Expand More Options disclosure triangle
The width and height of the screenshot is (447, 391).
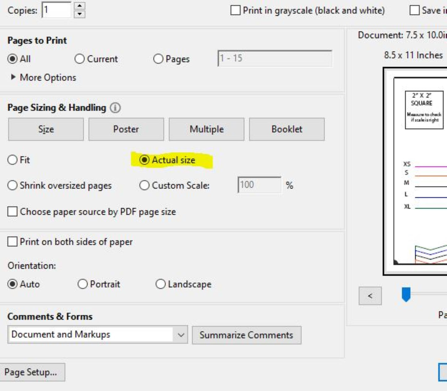13,77
